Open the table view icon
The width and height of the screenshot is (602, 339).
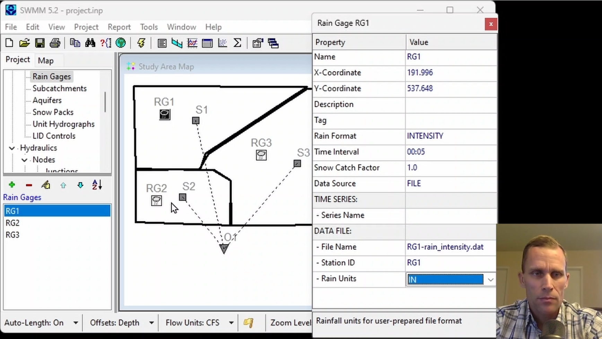(207, 43)
